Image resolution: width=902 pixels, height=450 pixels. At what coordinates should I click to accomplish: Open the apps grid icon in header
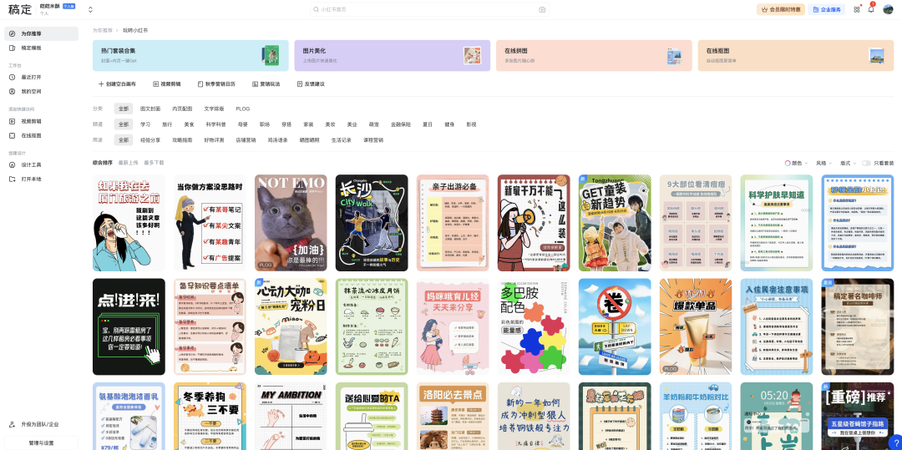coord(857,9)
